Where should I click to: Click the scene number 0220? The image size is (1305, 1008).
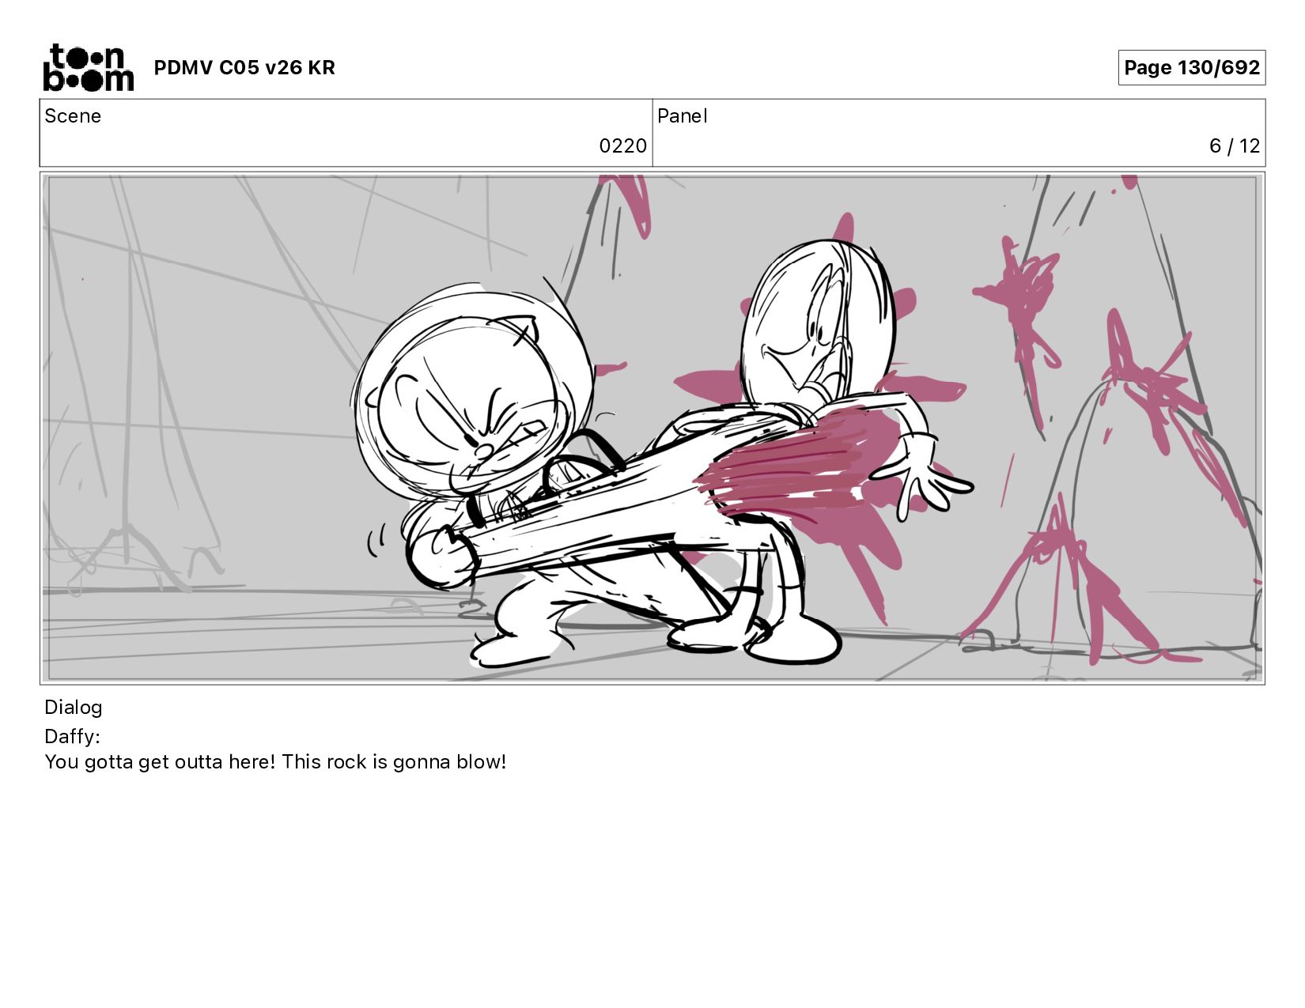pos(622,146)
